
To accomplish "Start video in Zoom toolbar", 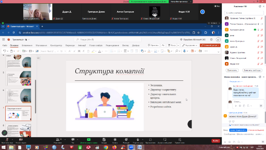I will [21, 140].
